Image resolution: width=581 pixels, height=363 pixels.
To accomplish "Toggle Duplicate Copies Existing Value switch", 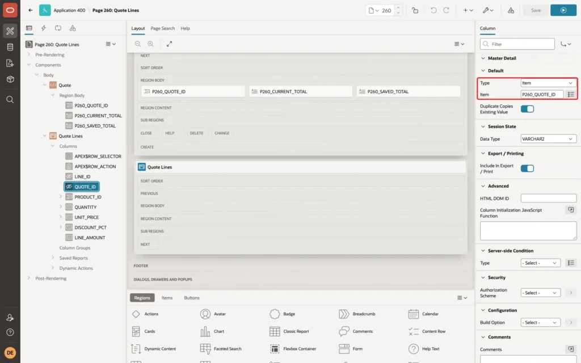I will coord(527,109).
